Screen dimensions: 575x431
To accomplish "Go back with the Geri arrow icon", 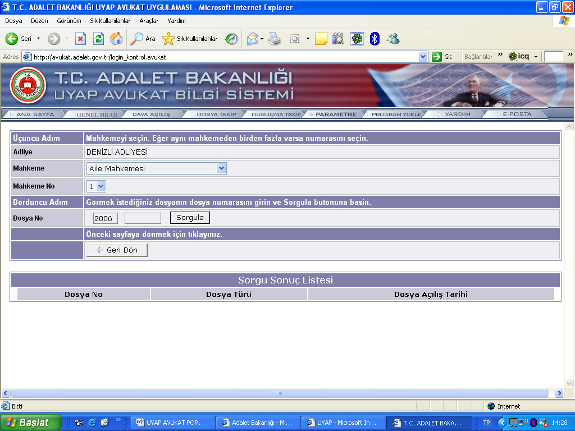I will [x=11, y=39].
